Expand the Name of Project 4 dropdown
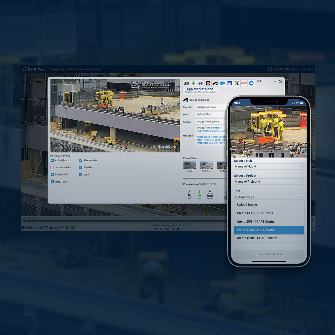Viewport: 335px width, 335px height. pyautogui.click(x=269, y=181)
